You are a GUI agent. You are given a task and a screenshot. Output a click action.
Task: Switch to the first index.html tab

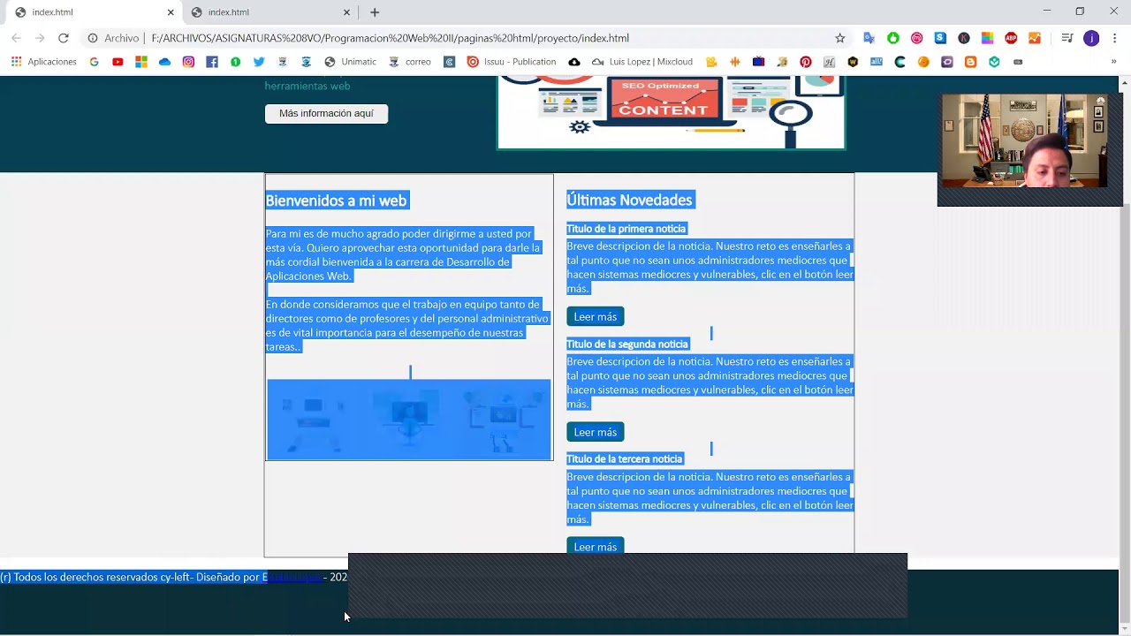(92, 12)
